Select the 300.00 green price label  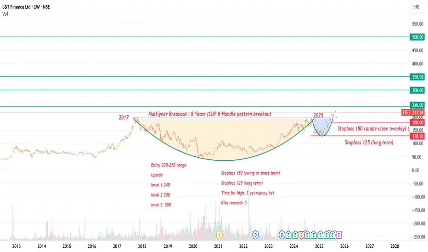(x=417, y=90)
